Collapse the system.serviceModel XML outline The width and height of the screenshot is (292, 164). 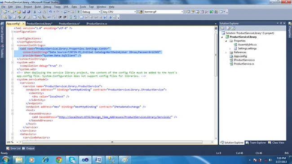click(x=13, y=79)
